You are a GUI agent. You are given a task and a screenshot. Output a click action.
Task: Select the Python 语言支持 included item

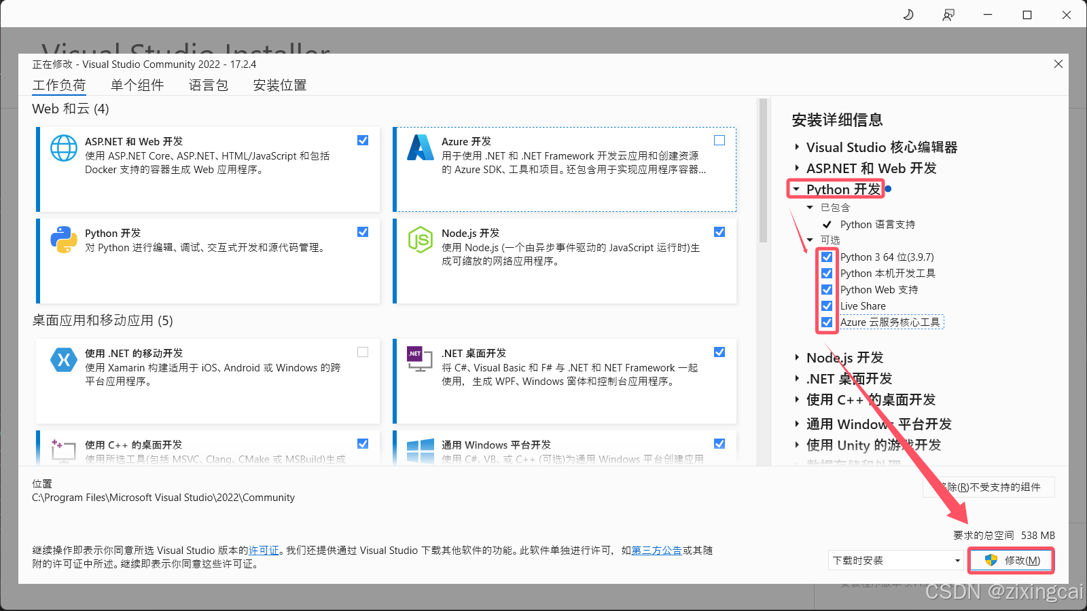[878, 225]
